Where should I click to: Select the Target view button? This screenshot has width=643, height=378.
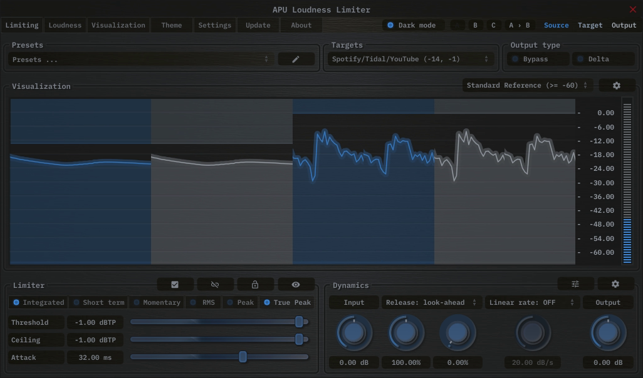(x=590, y=25)
